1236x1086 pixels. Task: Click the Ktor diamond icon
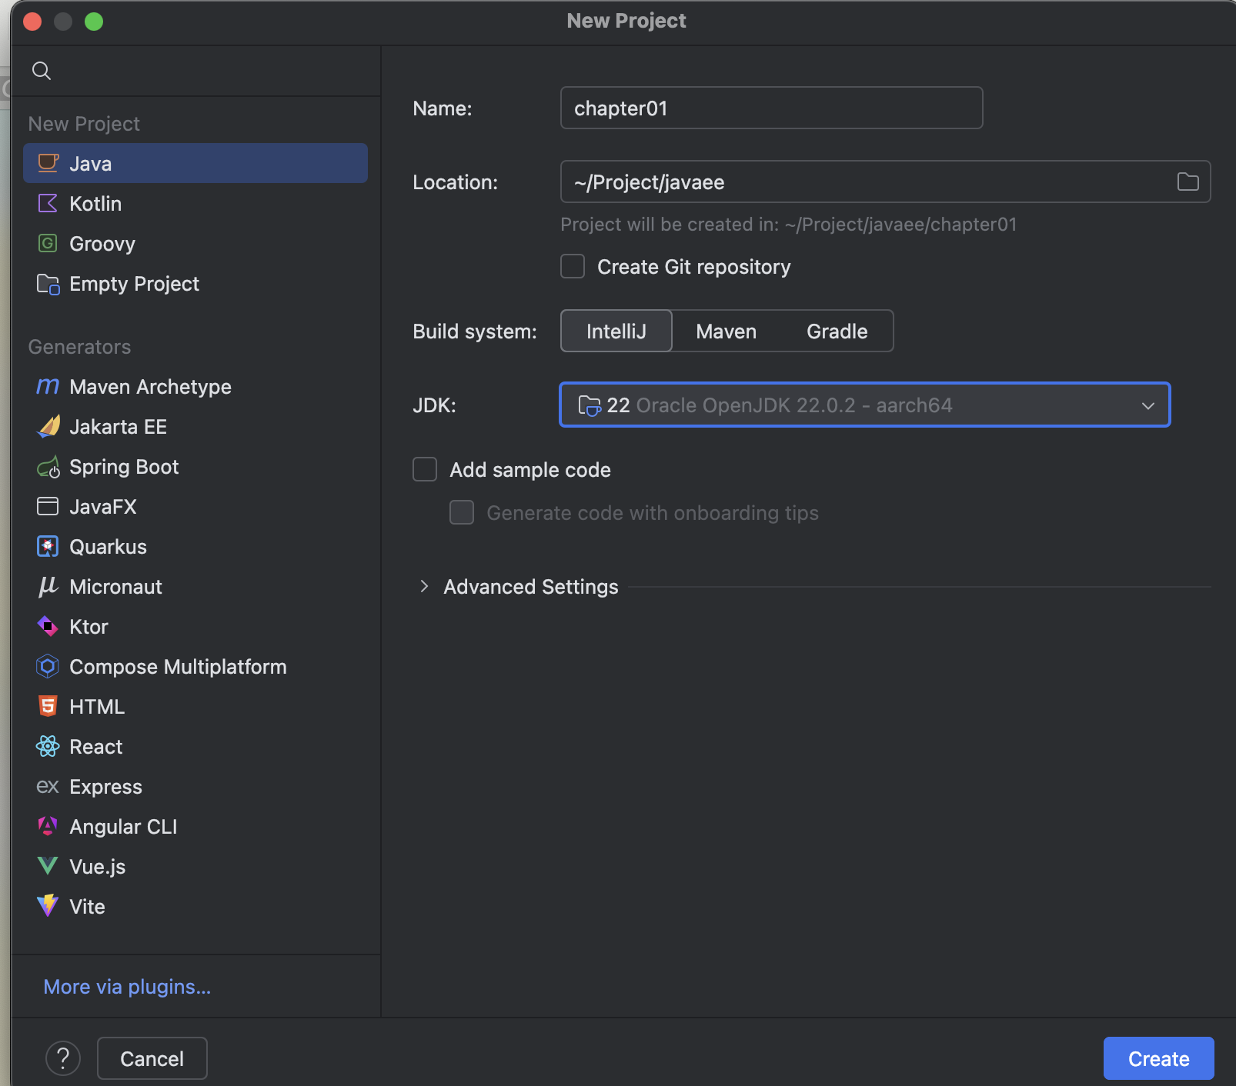click(x=48, y=626)
